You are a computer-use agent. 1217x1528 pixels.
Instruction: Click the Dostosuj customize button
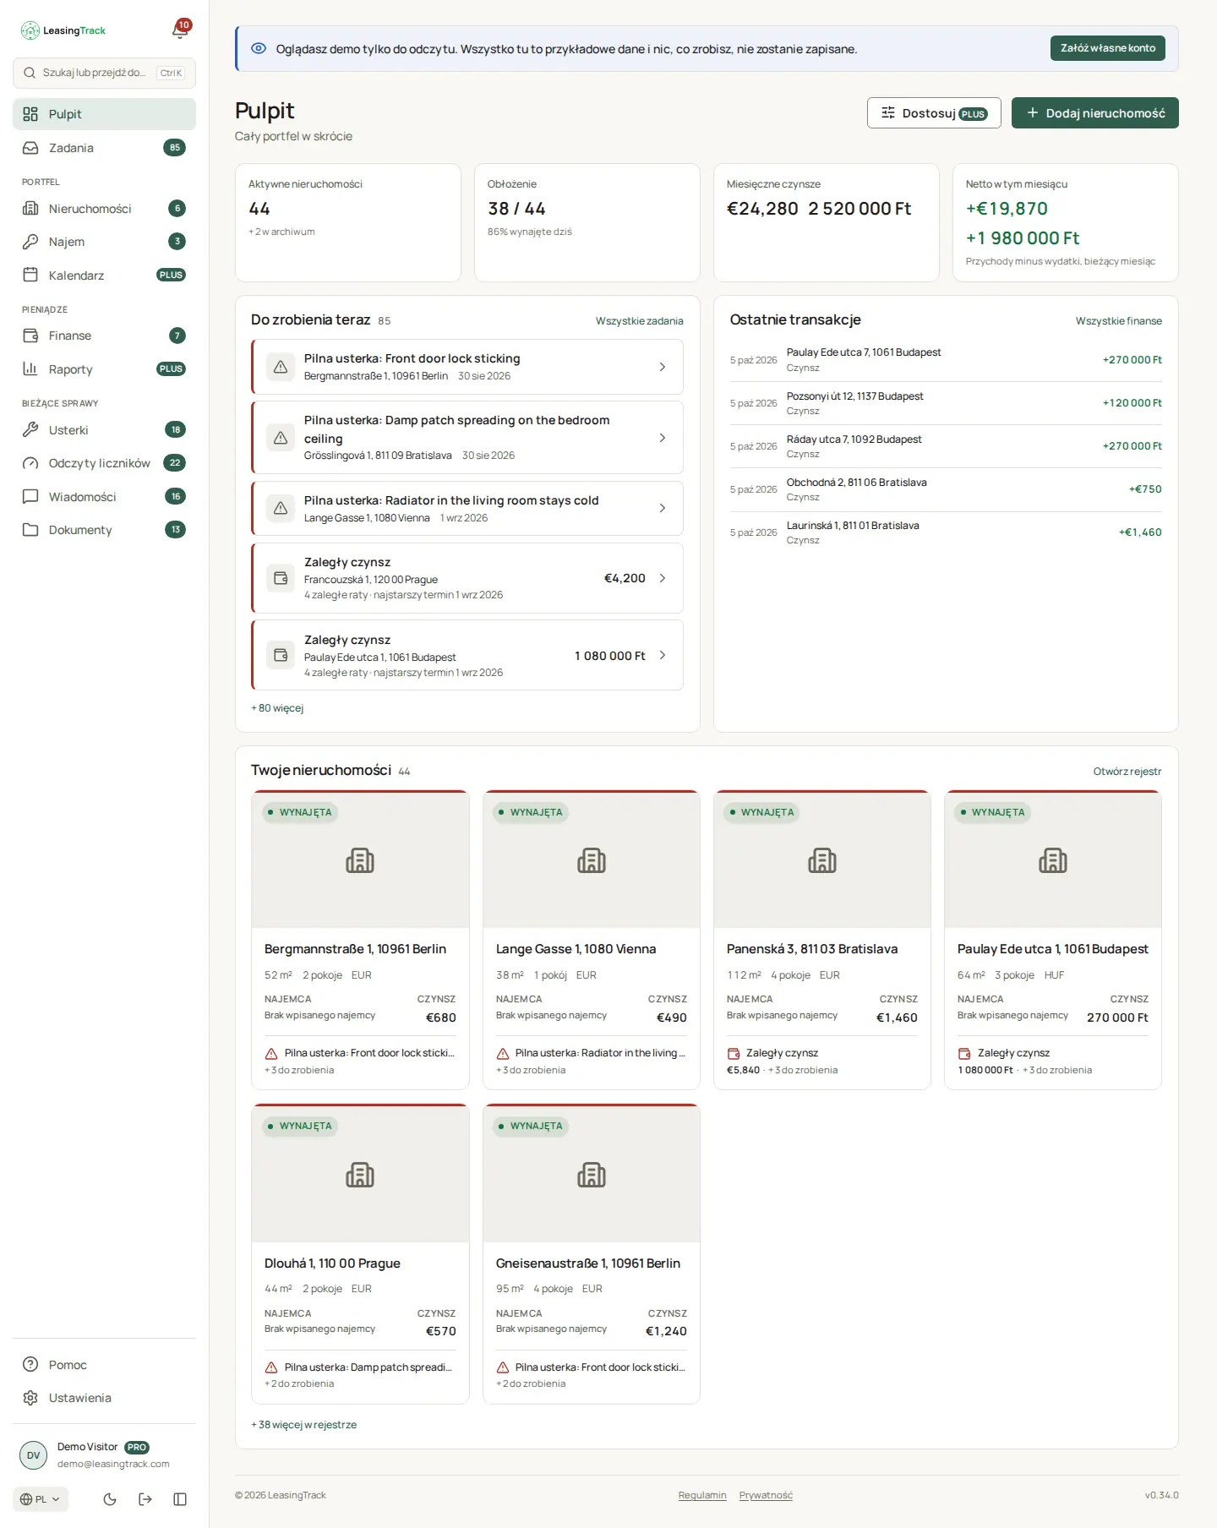tap(934, 113)
